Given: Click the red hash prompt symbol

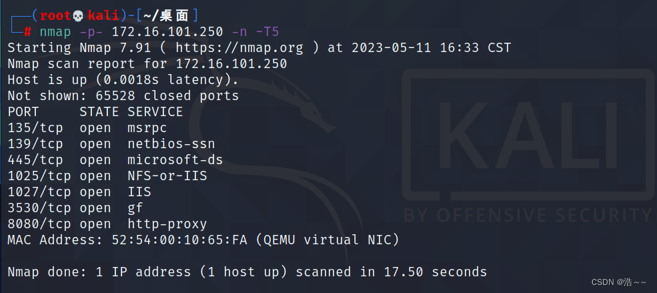Looking at the screenshot, I should pos(27,32).
